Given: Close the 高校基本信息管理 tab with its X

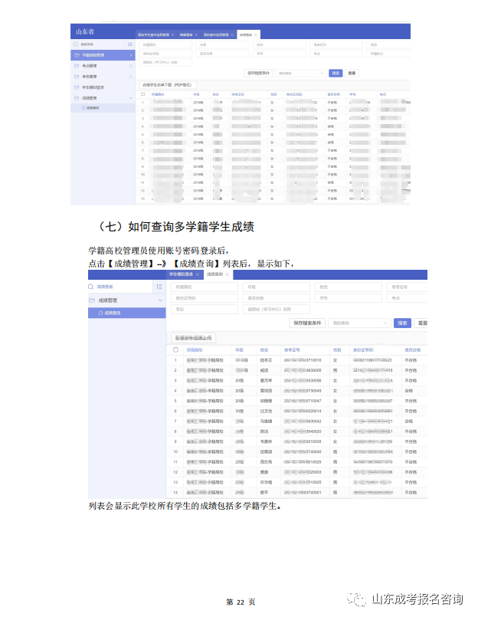Looking at the screenshot, I should [232, 34].
